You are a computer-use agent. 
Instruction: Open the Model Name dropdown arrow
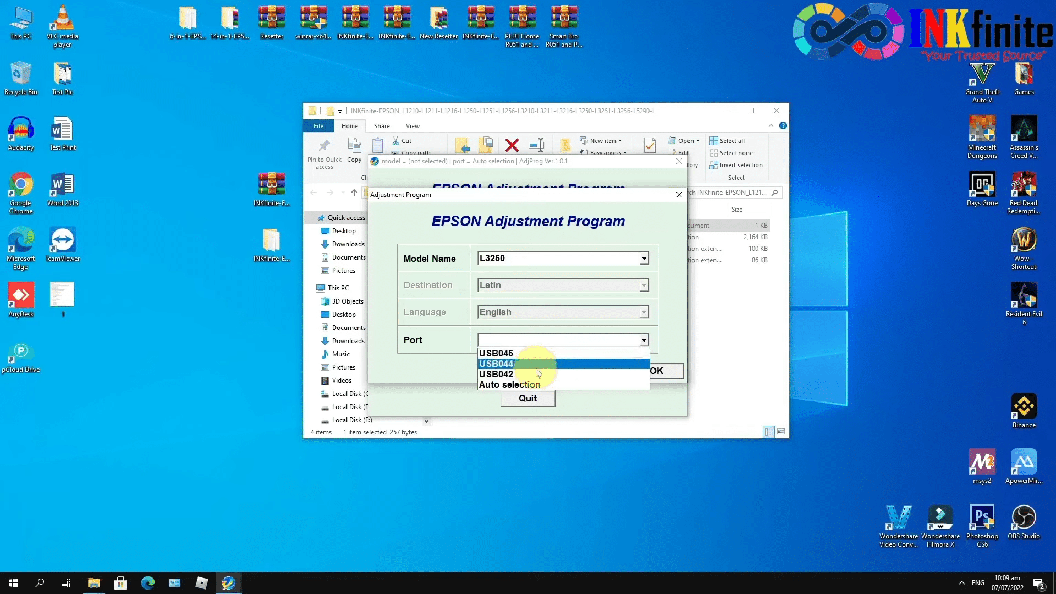point(643,258)
